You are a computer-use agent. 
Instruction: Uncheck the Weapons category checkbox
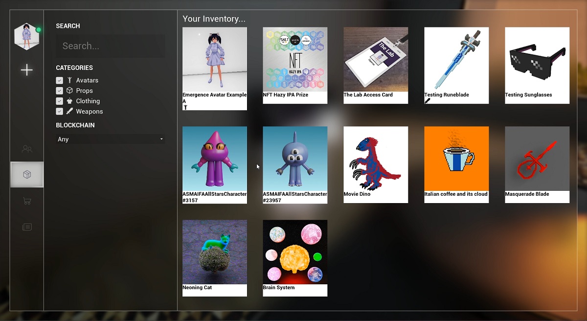point(59,112)
